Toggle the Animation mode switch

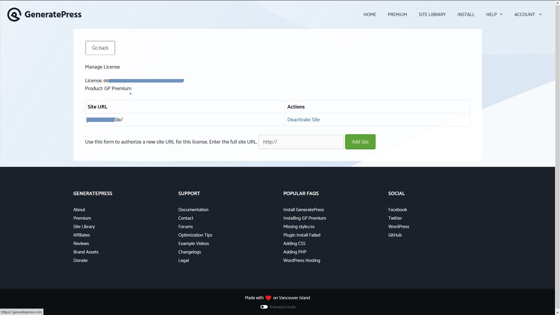(264, 307)
